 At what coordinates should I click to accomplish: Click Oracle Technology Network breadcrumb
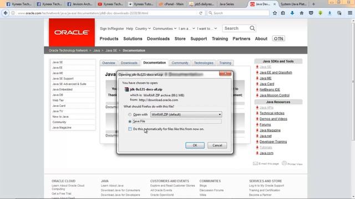click(x=68, y=50)
